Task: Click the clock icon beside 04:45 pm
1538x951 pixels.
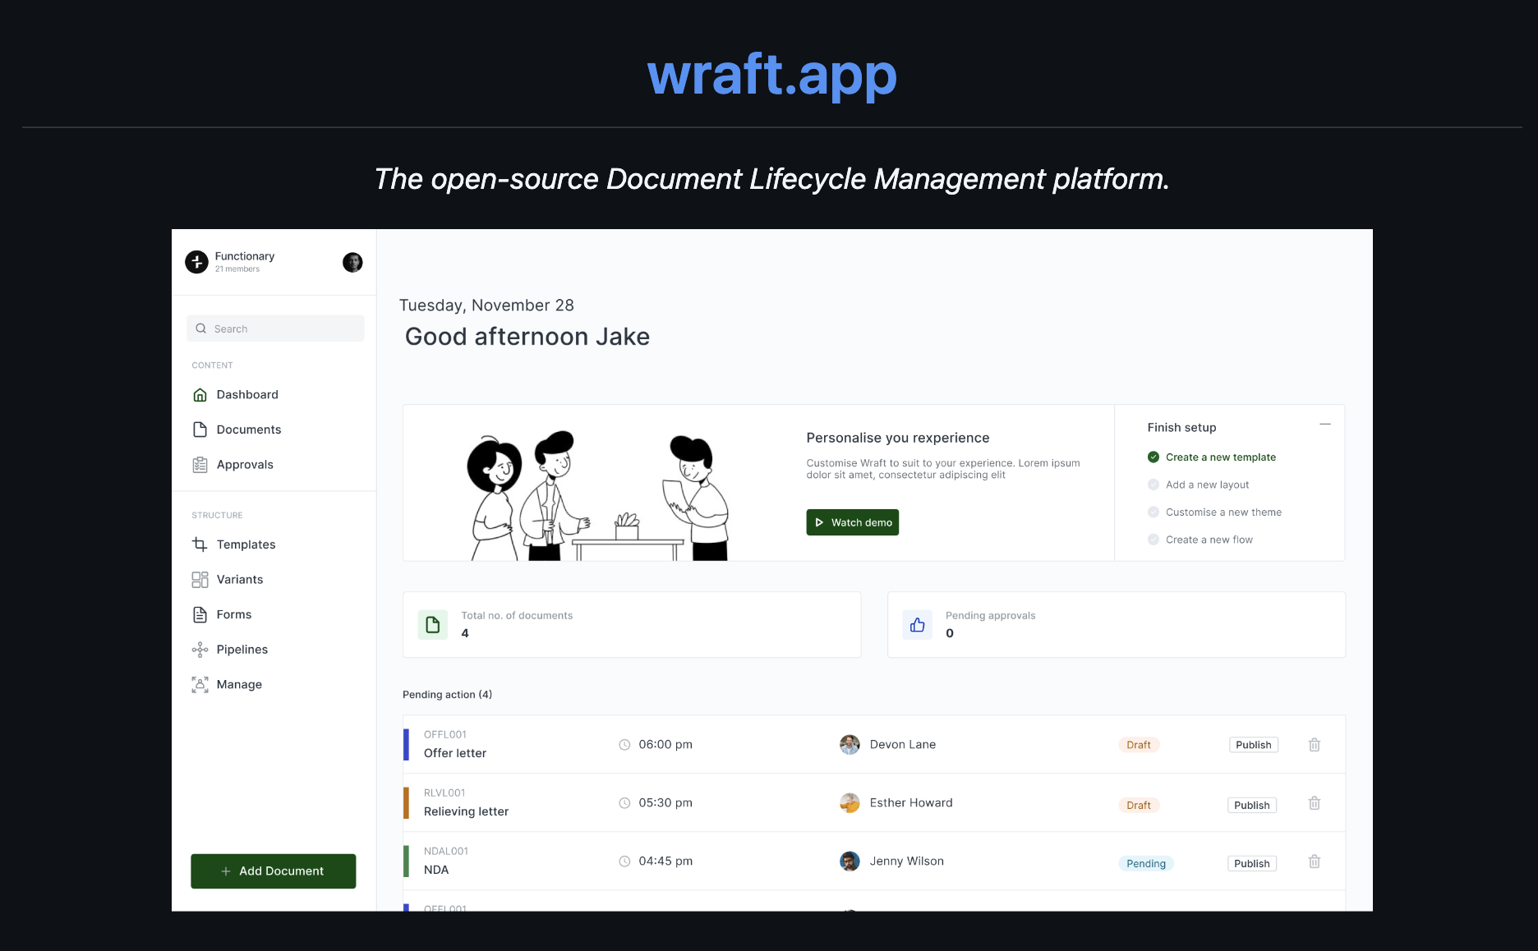Action: pyautogui.click(x=624, y=861)
